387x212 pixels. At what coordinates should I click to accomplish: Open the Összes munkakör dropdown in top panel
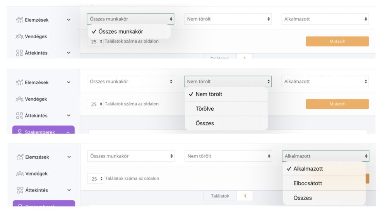click(x=130, y=19)
